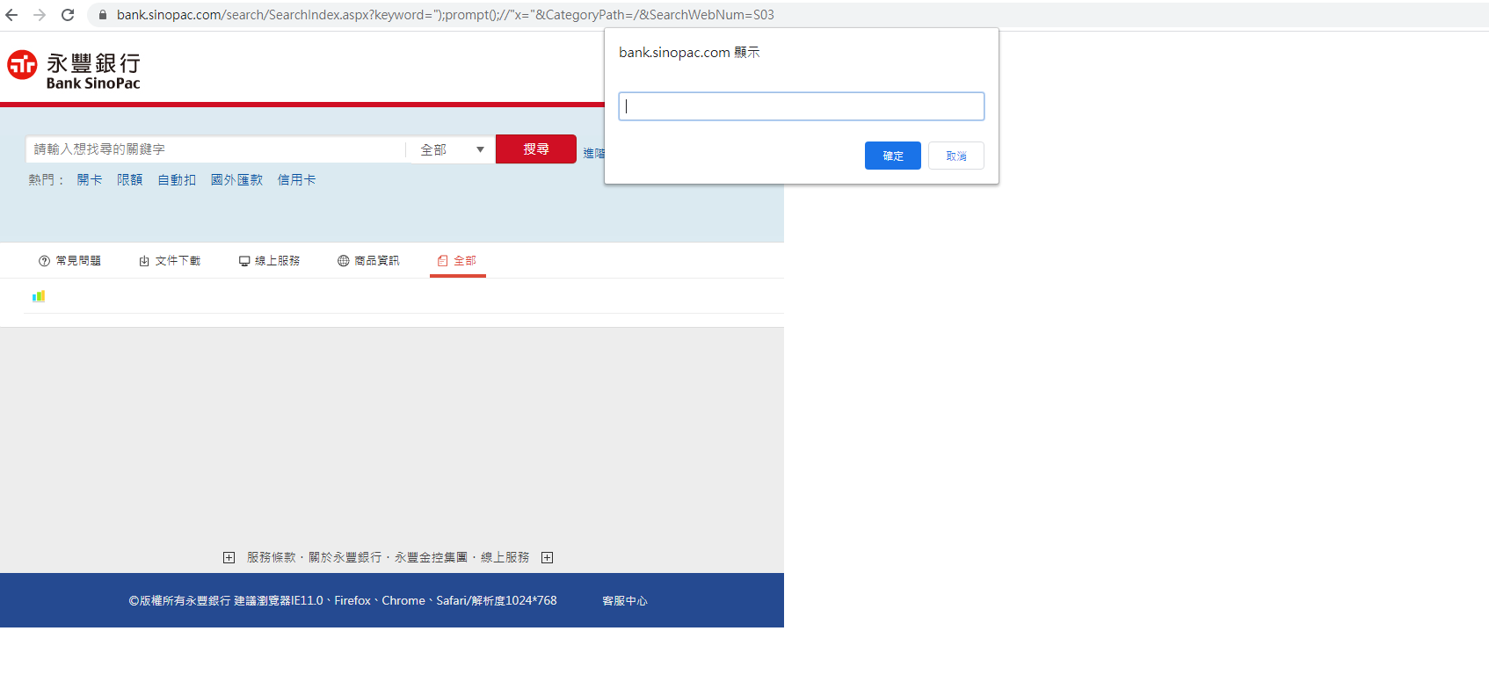View site info via the padlock icon
Screen dimensions: 1489x689
click(x=102, y=15)
